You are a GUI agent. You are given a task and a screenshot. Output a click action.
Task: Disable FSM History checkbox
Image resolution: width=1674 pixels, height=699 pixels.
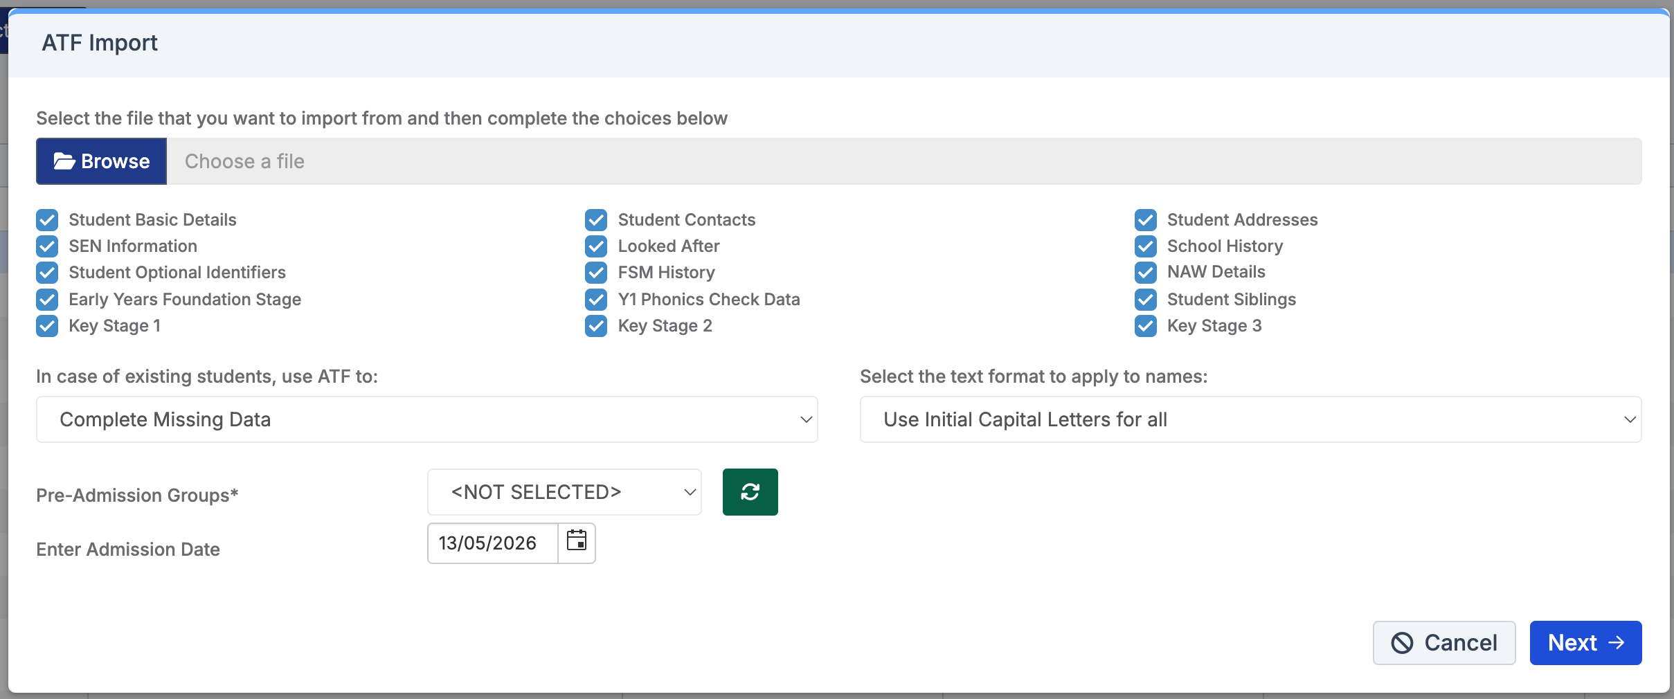[596, 273]
